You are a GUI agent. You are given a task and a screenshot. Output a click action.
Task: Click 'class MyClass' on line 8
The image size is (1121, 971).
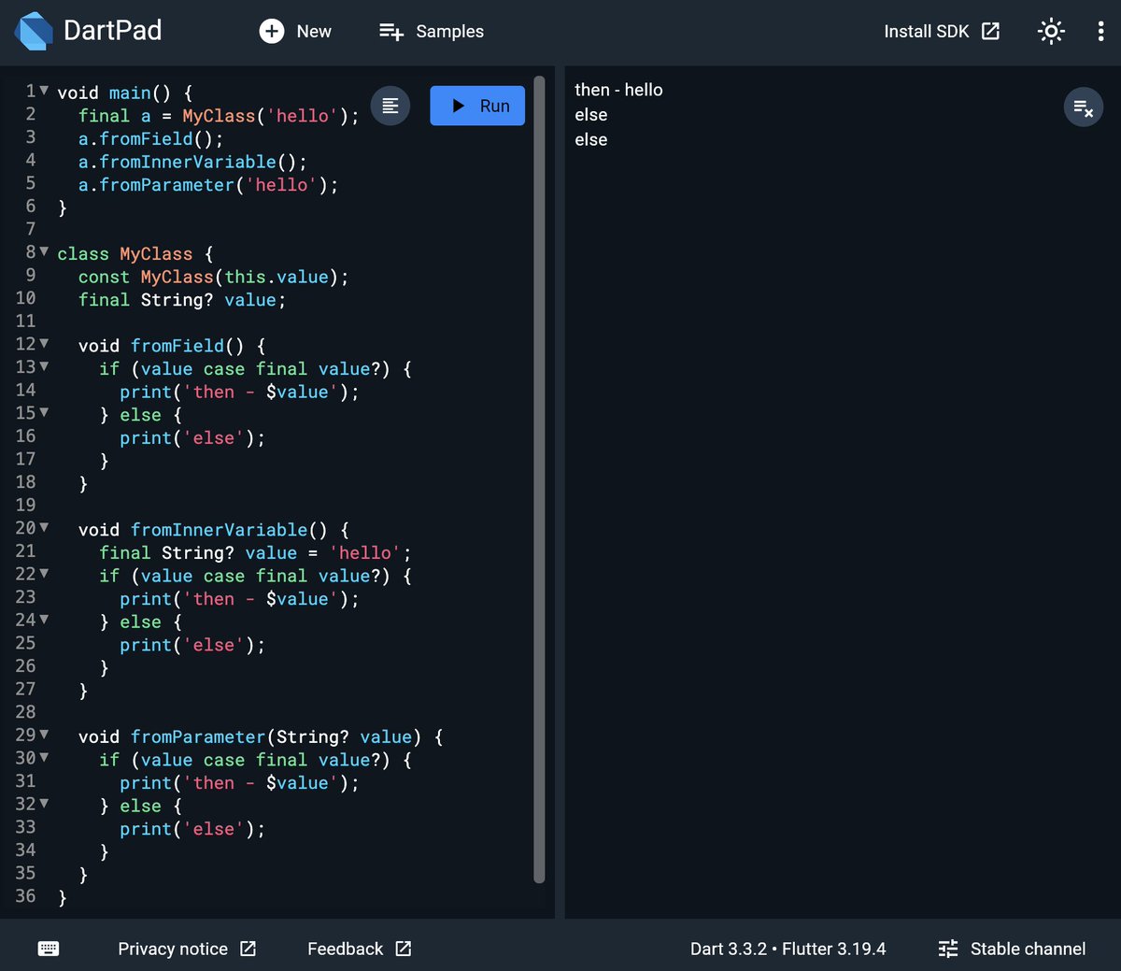point(124,254)
